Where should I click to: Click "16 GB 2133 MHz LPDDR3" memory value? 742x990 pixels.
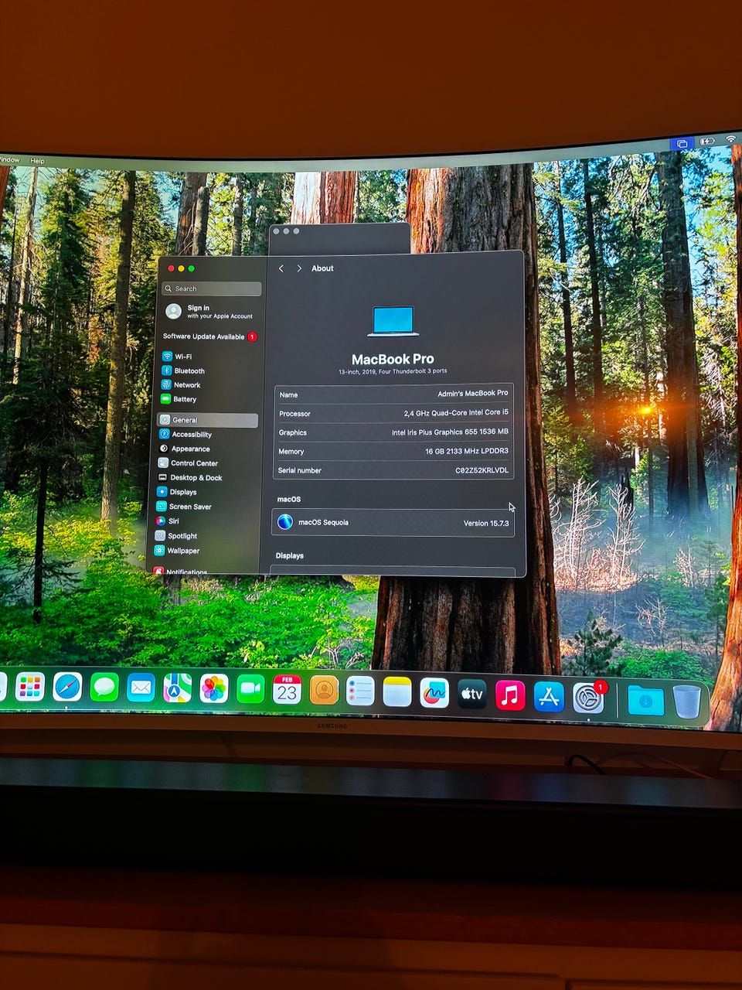pyautogui.click(x=467, y=451)
